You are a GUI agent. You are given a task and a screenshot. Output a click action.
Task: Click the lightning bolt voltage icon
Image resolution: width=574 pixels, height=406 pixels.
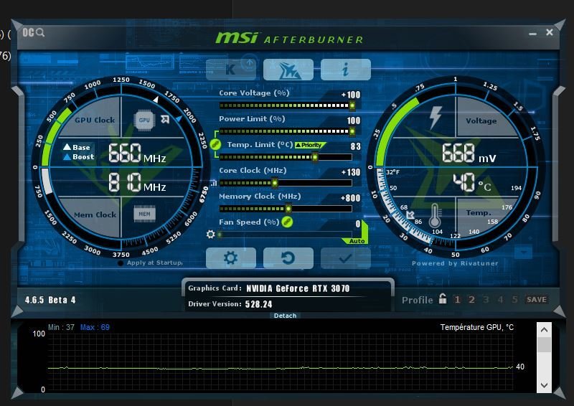coord(435,118)
